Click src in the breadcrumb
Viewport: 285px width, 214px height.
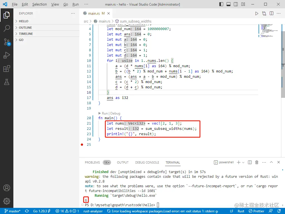pos(86,21)
